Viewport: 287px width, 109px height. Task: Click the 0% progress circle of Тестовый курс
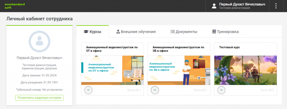pos(221,90)
